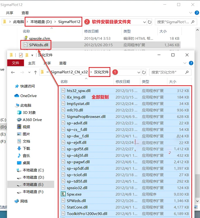Open the 共享 tab in SigmaPlot12 window
The height and width of the screenshot is (218, 200).
pos(10,13)
